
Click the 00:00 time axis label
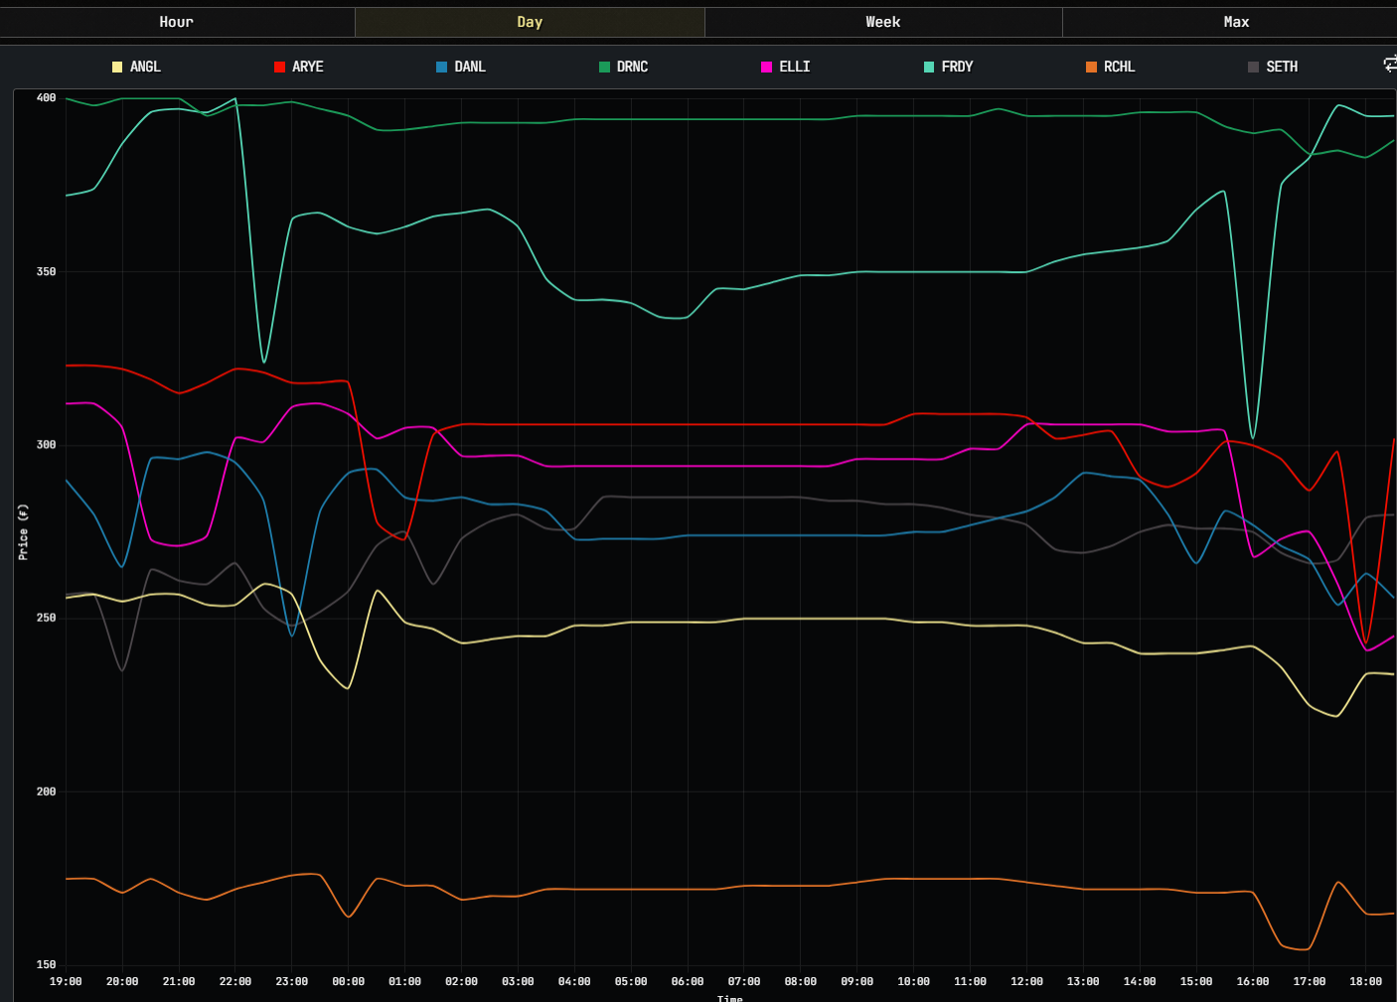pyautogui.click(x=348, y=981)
